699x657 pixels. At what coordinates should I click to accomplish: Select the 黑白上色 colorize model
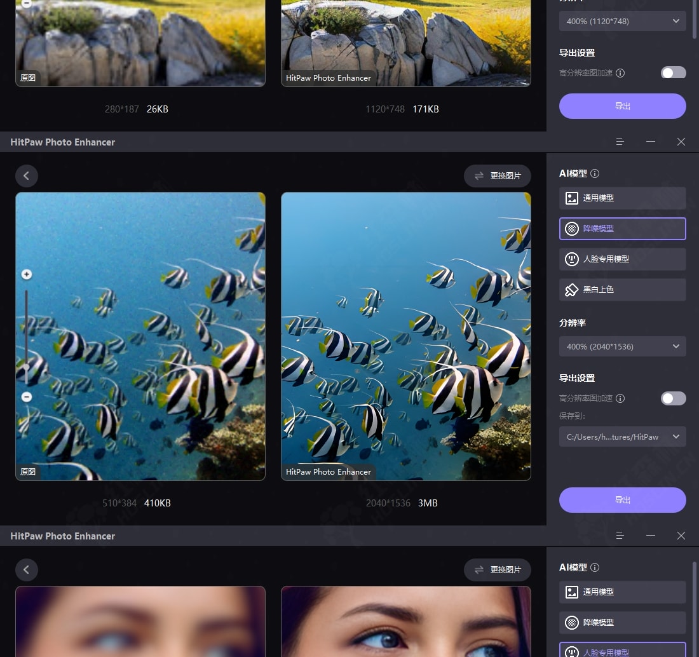(x=622, y=290)
